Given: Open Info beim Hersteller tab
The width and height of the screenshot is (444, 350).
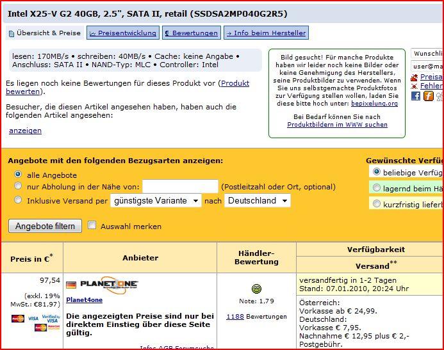Looking at the screenshot, I should [x=266, y=33].
